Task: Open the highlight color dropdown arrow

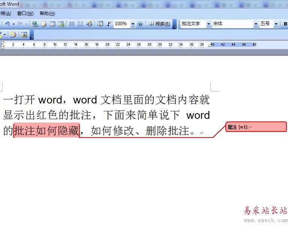Action: [x=4, y=34]
